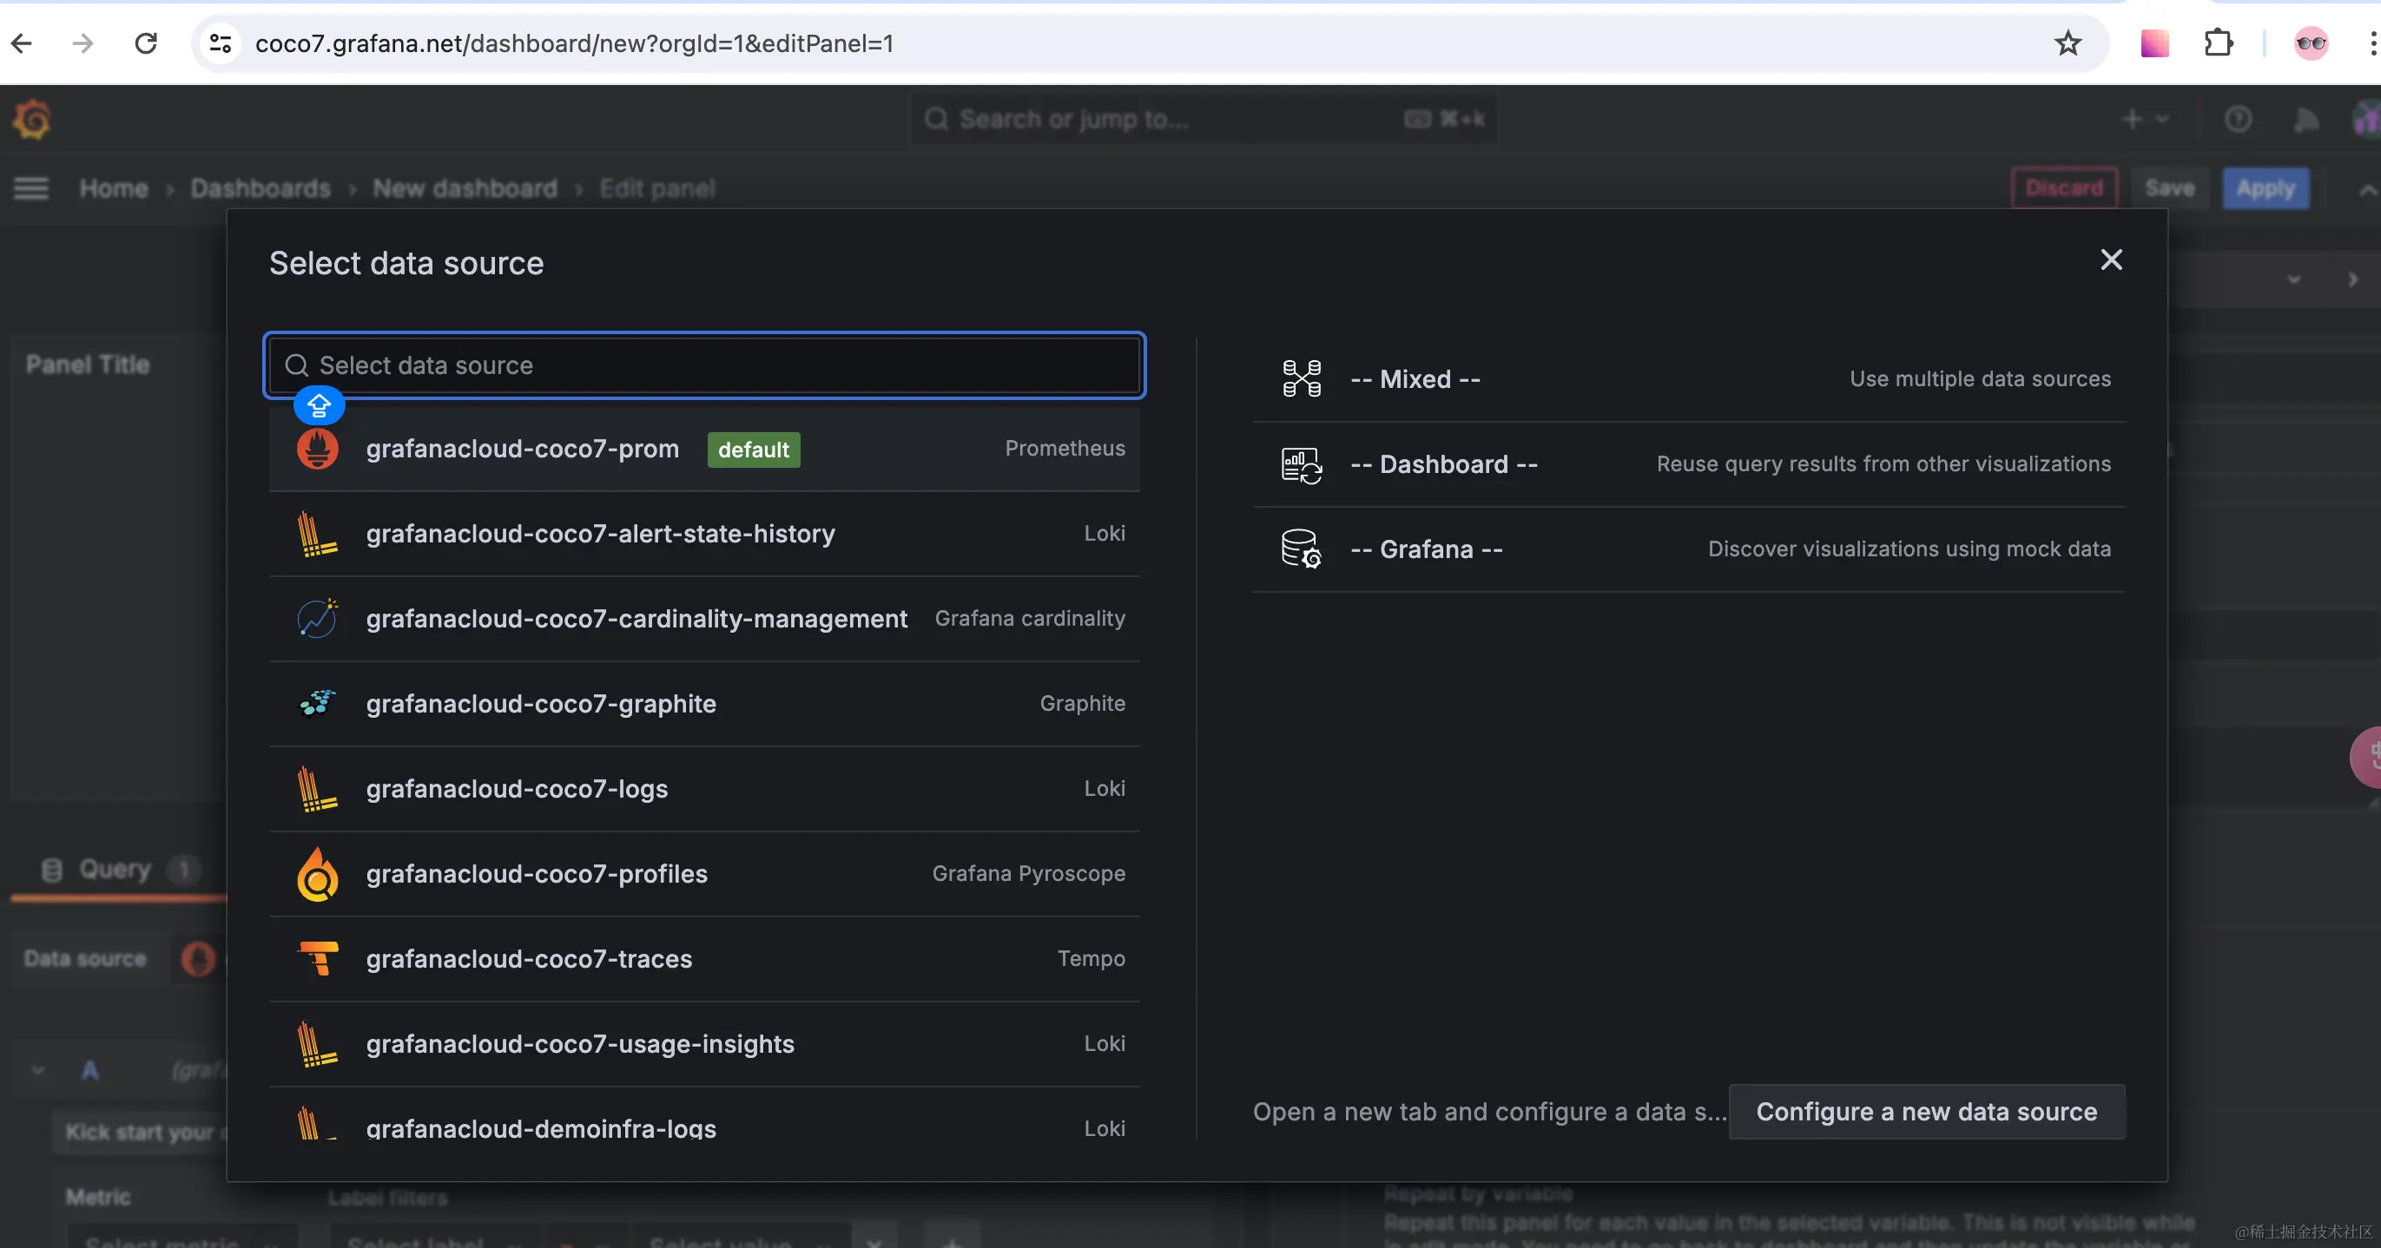Open the news feed icon
This screenshot has width=2381, height=1248.
tap(2306, 119)
